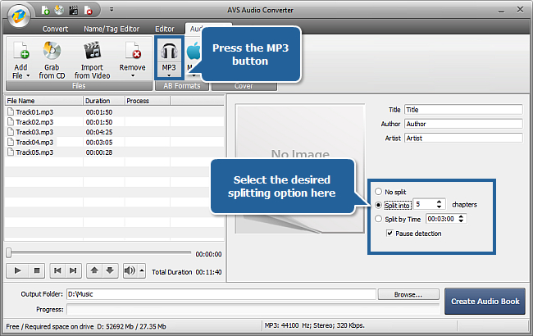
Task: Click the volume speaker icon
Action: [x=130, y=270]
